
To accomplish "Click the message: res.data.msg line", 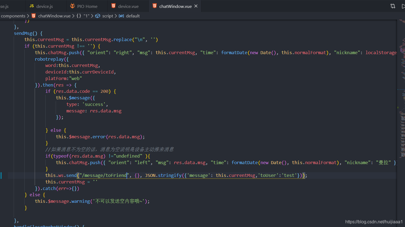I will 94,111.
